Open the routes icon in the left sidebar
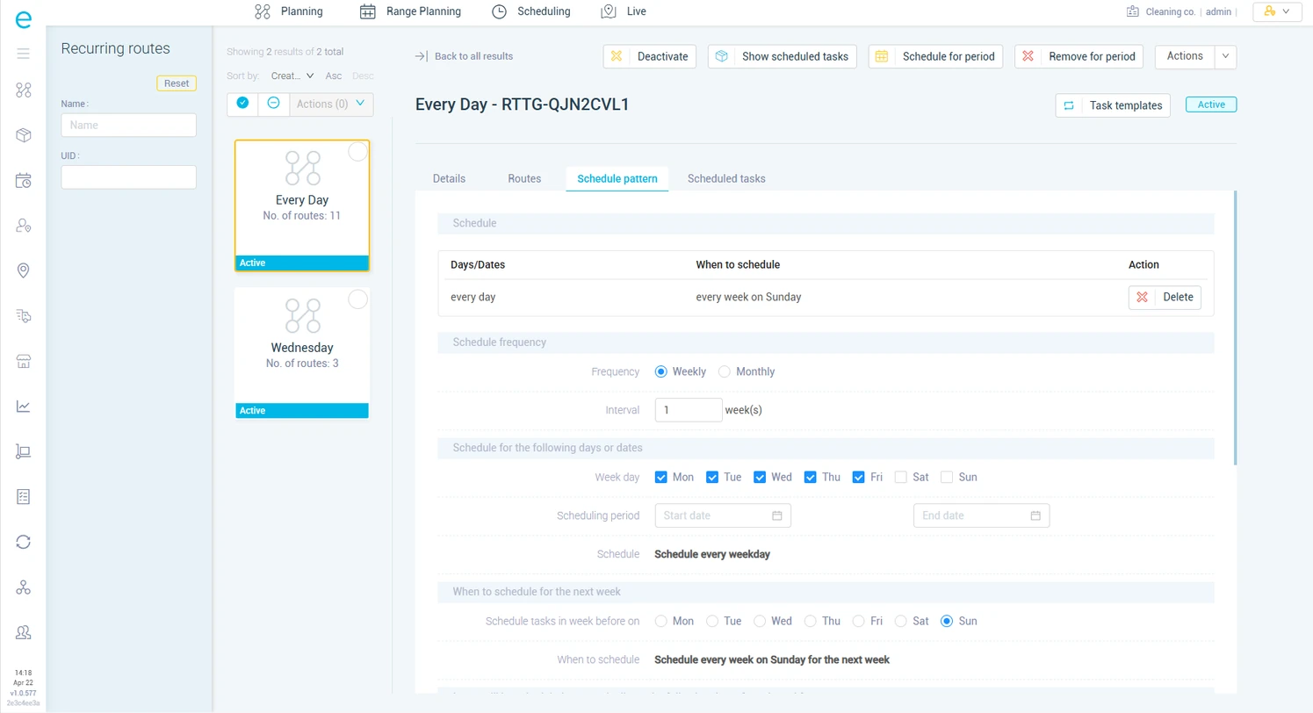The width and height of the screenshot is (1313, 713). click(x=24, y=90)
